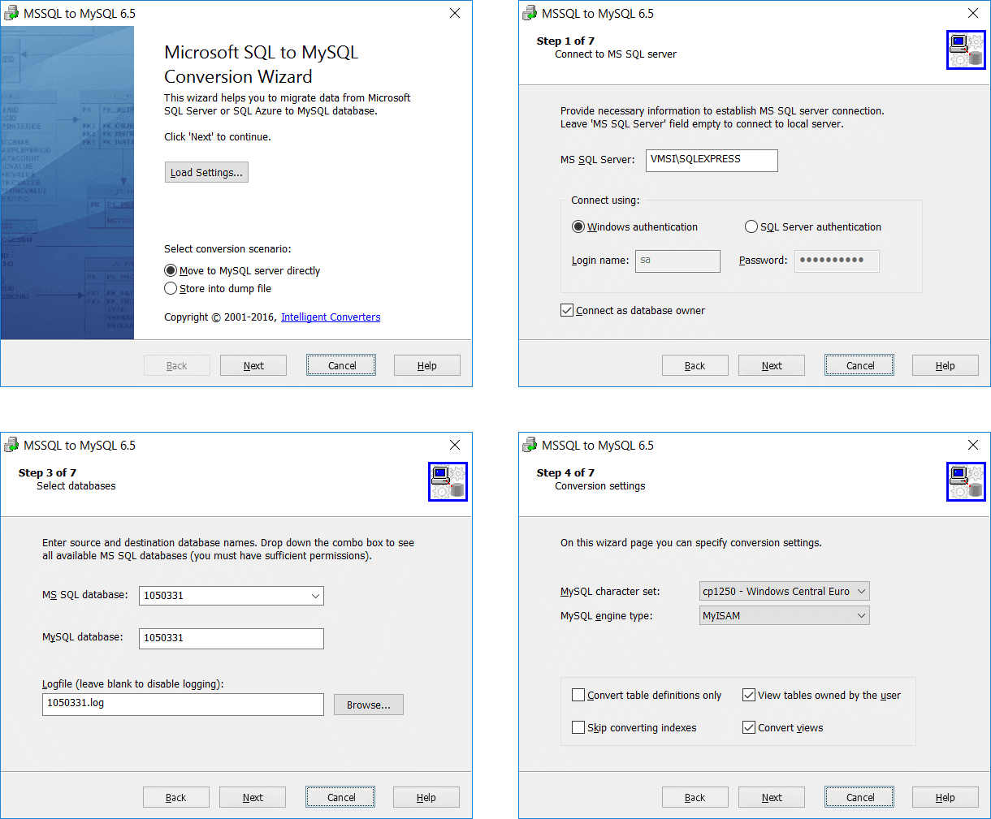Click Back in the Step 4 window
This screenshot has width=991, height=819.
click(695, 797)
